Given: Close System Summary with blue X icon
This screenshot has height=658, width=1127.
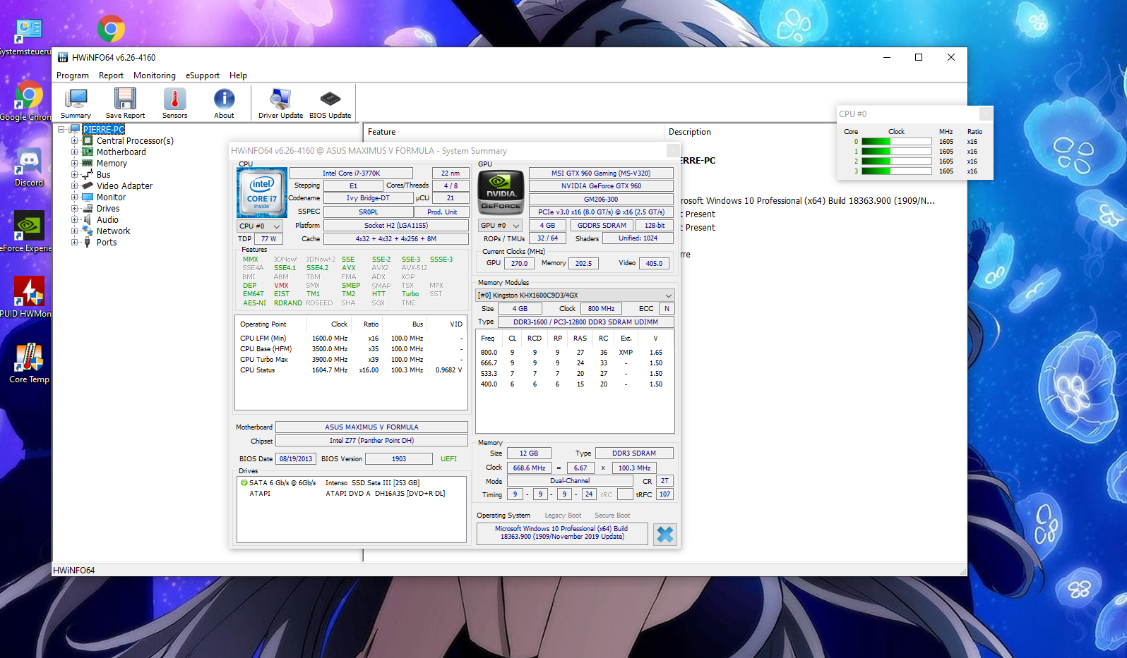Looking at the screenshot, I should coord(664,534).
